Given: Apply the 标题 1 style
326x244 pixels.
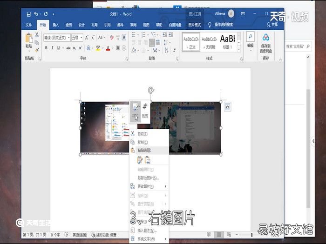Looking at the screenshot, I should point(228,42).
